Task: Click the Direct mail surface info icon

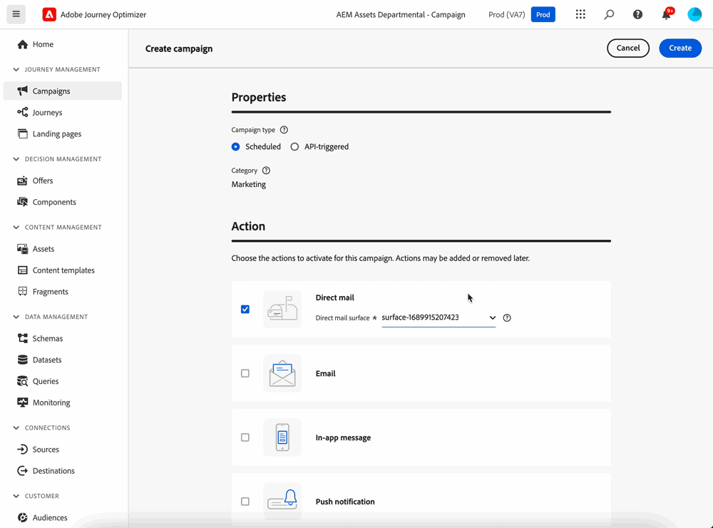Action: 507,318
